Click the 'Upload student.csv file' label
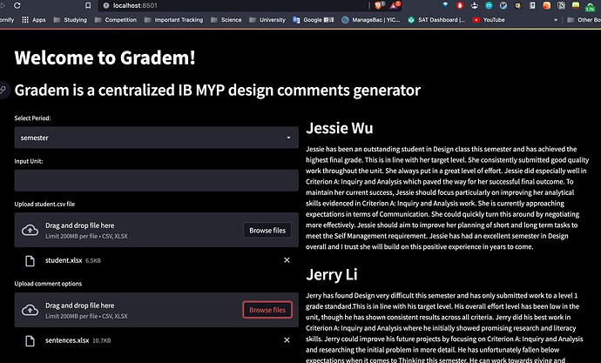The height and width of the screenshot is (363, 601). (44, 204)
